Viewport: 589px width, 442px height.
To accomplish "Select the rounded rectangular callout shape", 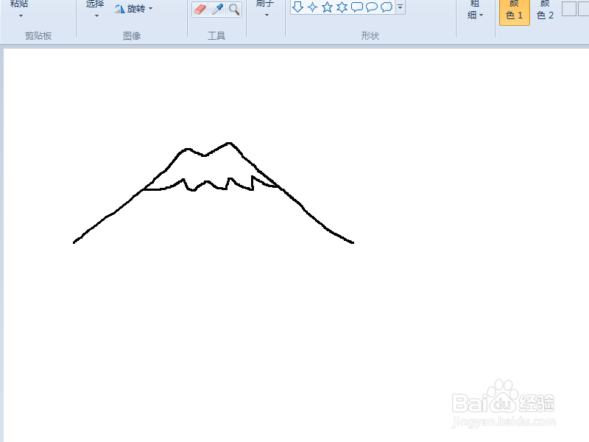I will click(x=357, y=7).
